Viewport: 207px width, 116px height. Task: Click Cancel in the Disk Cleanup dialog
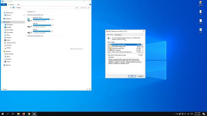tap(141, 76)
